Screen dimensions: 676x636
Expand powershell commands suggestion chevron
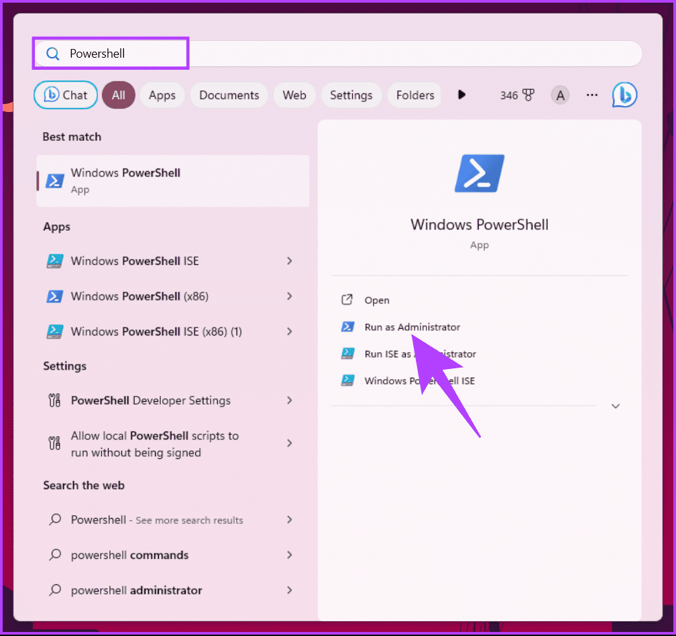pos(289,555)
